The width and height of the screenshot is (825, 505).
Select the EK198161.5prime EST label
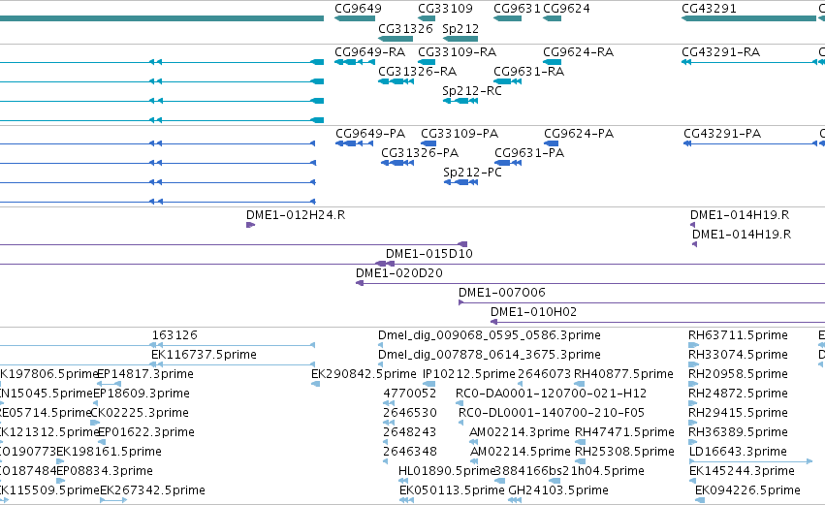pos(109,452)
